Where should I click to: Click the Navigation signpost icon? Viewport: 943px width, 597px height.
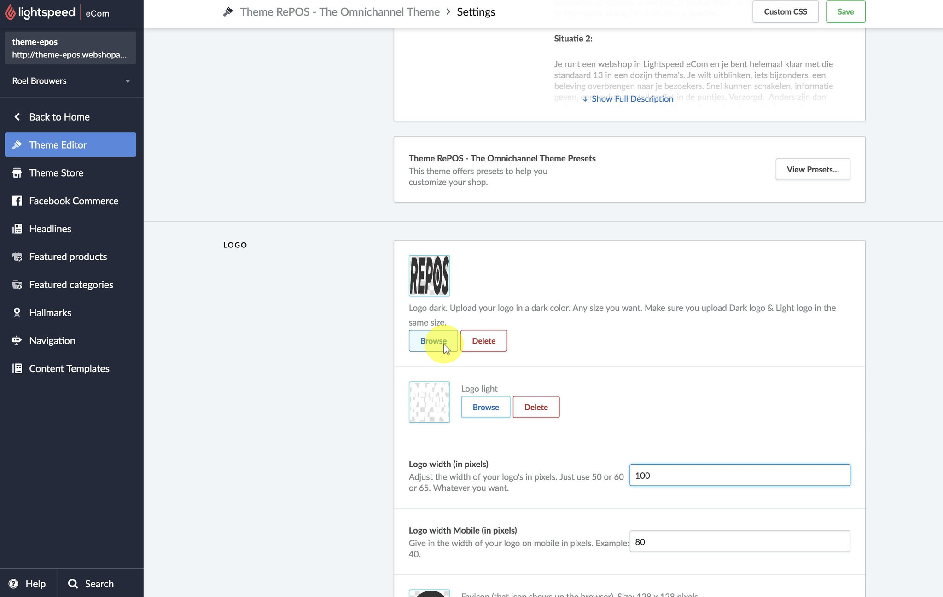(x=17, y=341)
